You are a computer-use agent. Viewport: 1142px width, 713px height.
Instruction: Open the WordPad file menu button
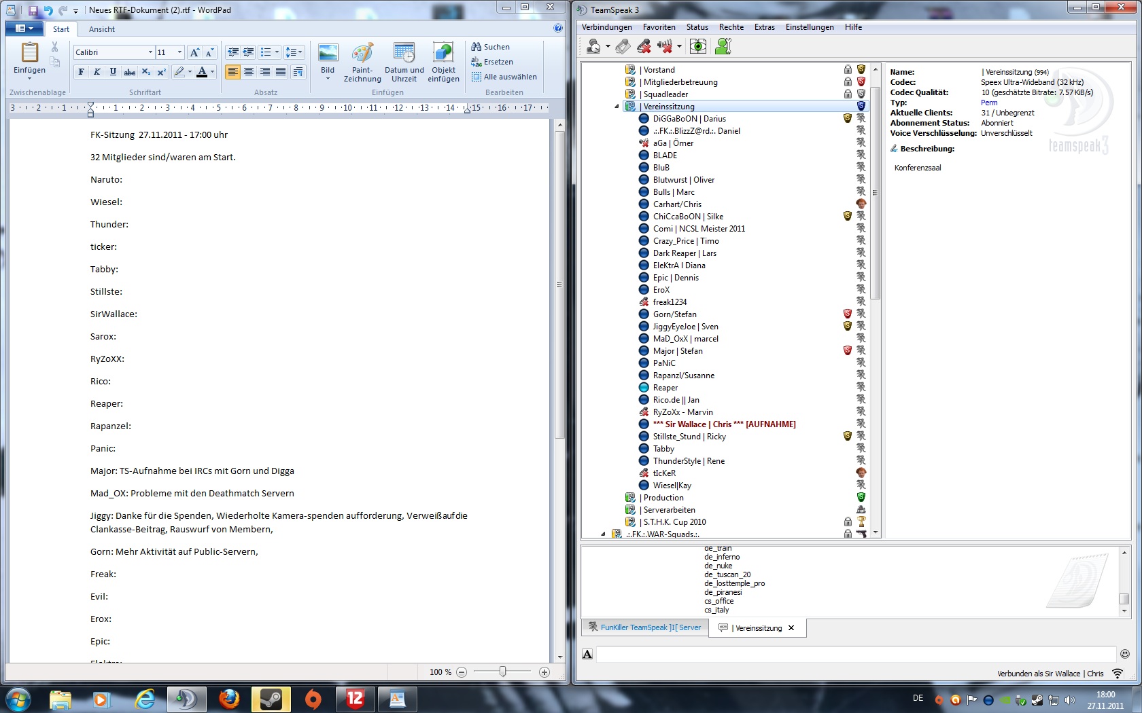[x=24, y=29]
